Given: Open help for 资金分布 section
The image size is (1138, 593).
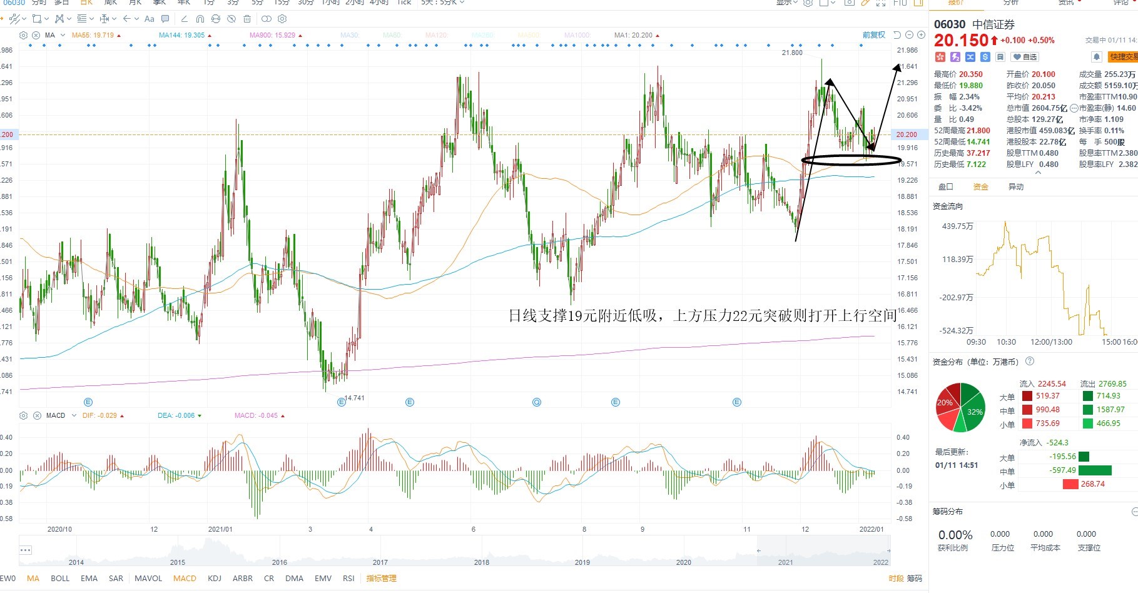Looking at the screenshot, I should 1030,362.
